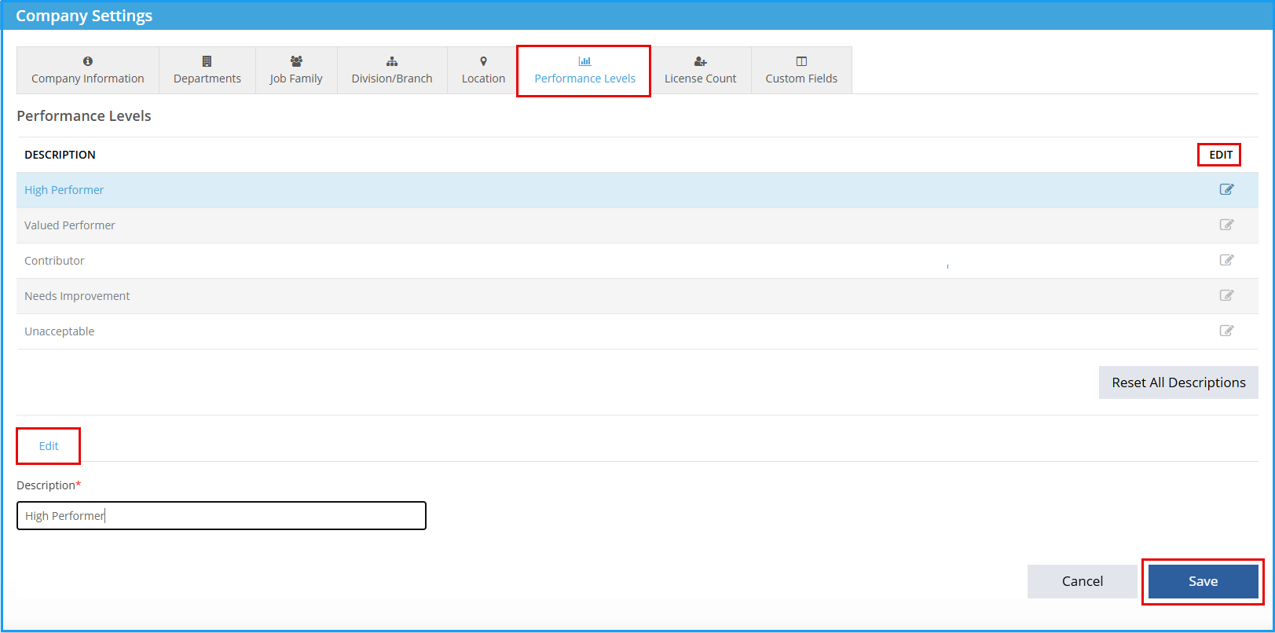Click Reset All Descriptions button
1275x633 pixels.
(1178, 382)
